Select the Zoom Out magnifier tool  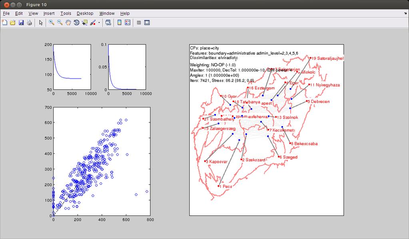click(x=60, y=23)
